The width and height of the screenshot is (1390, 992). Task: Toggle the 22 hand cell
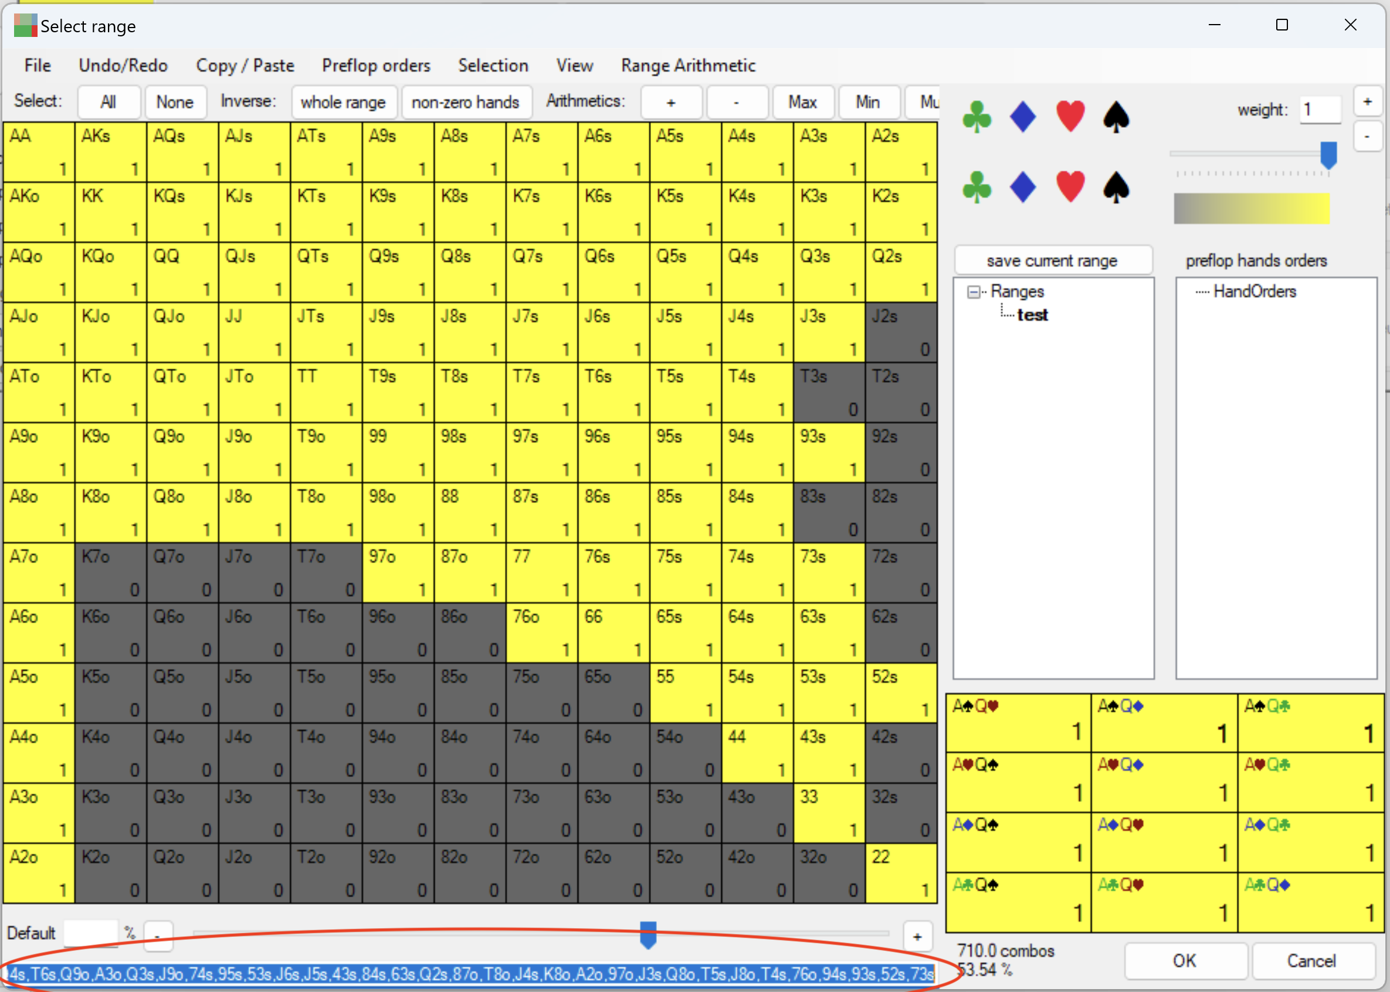(901, 873)
